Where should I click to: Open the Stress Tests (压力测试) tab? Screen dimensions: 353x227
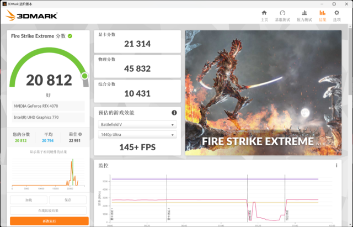click(304, 16)
